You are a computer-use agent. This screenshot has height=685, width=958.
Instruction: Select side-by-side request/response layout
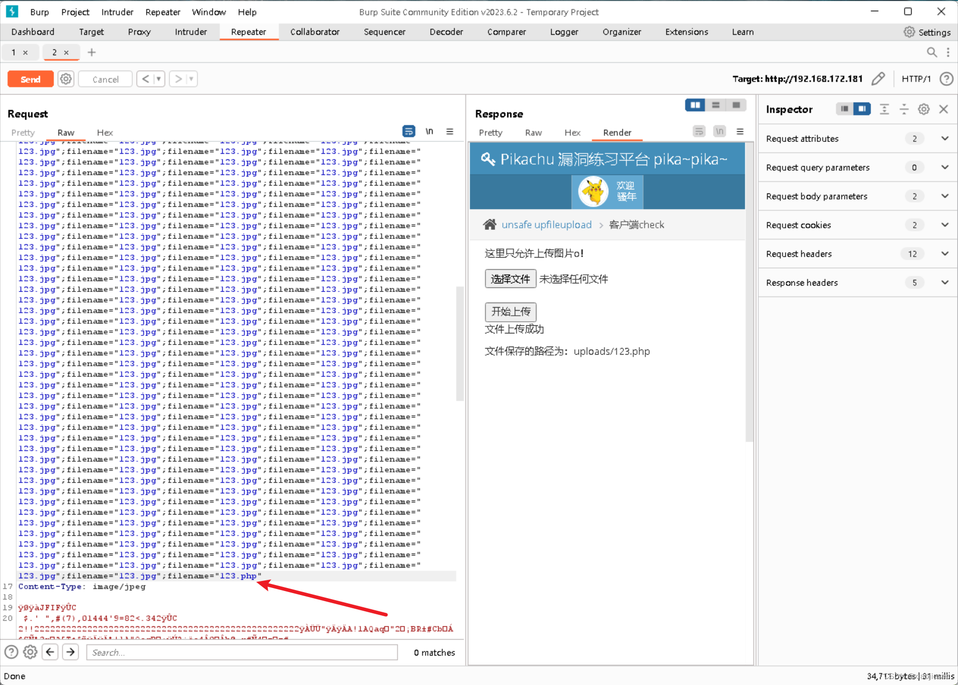(x=695, y=105)
